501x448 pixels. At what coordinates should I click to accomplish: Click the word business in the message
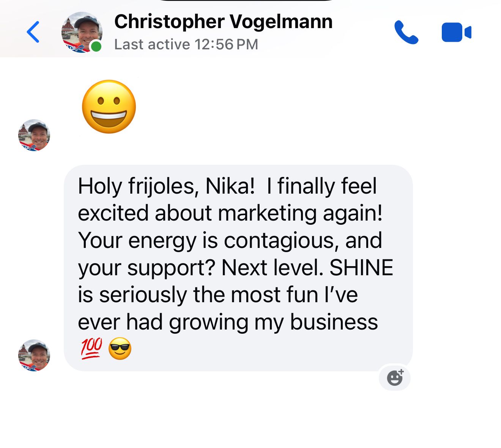[334, 322]
